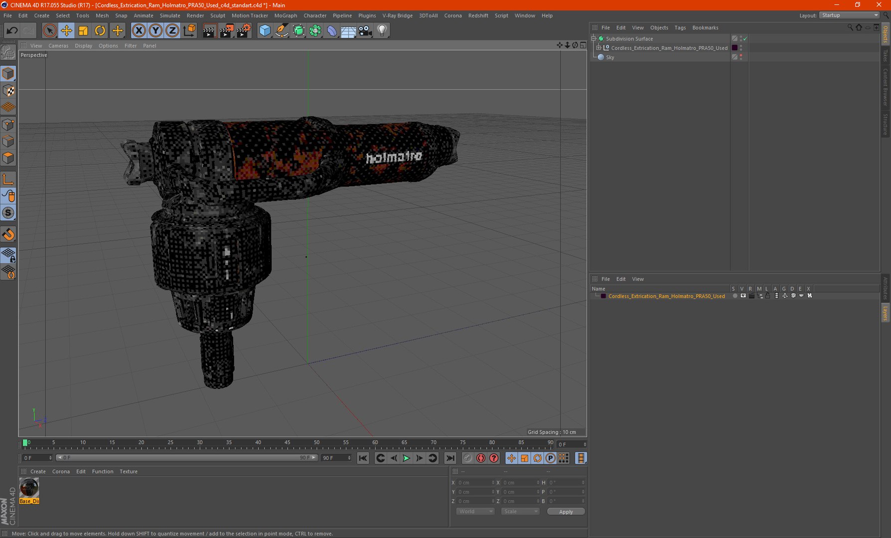Select the Move tool in top toolbar

coord(66,31)
